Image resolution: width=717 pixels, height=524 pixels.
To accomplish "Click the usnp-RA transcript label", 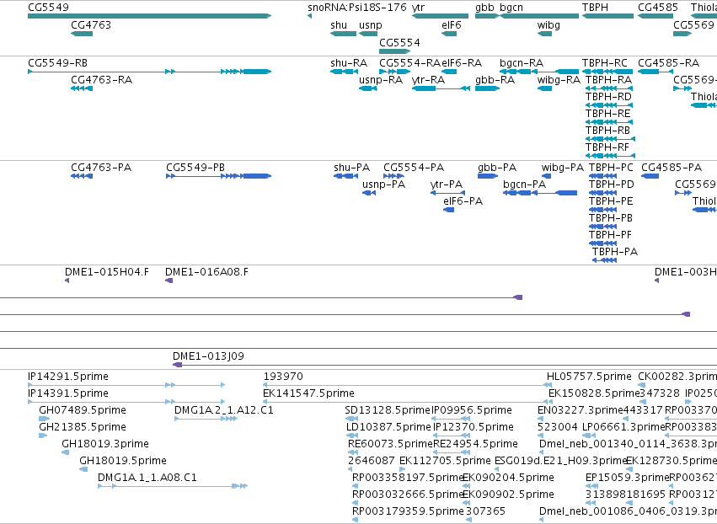I will point(381,80).
